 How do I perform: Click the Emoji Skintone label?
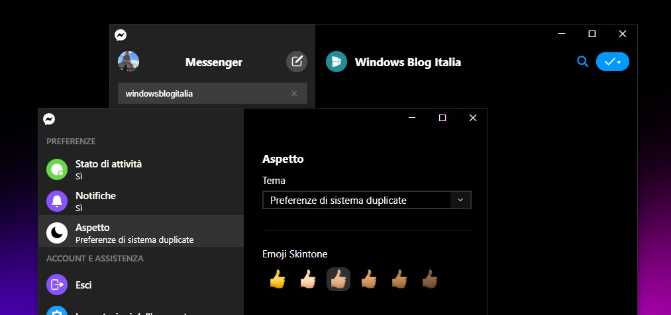pyautogui.click(x=295, y=254)
